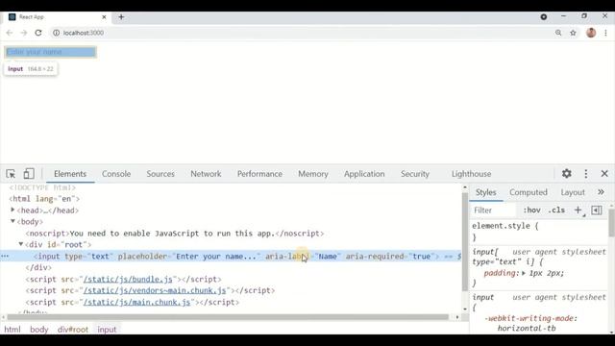Image resolution: width=615 pixels, height=346 pixels.
Task: Open the /static/js/bundle.js link
Action: (128, 280)
